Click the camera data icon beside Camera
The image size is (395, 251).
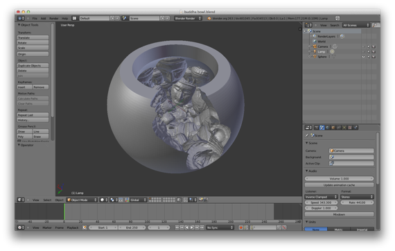click(335, 46)
